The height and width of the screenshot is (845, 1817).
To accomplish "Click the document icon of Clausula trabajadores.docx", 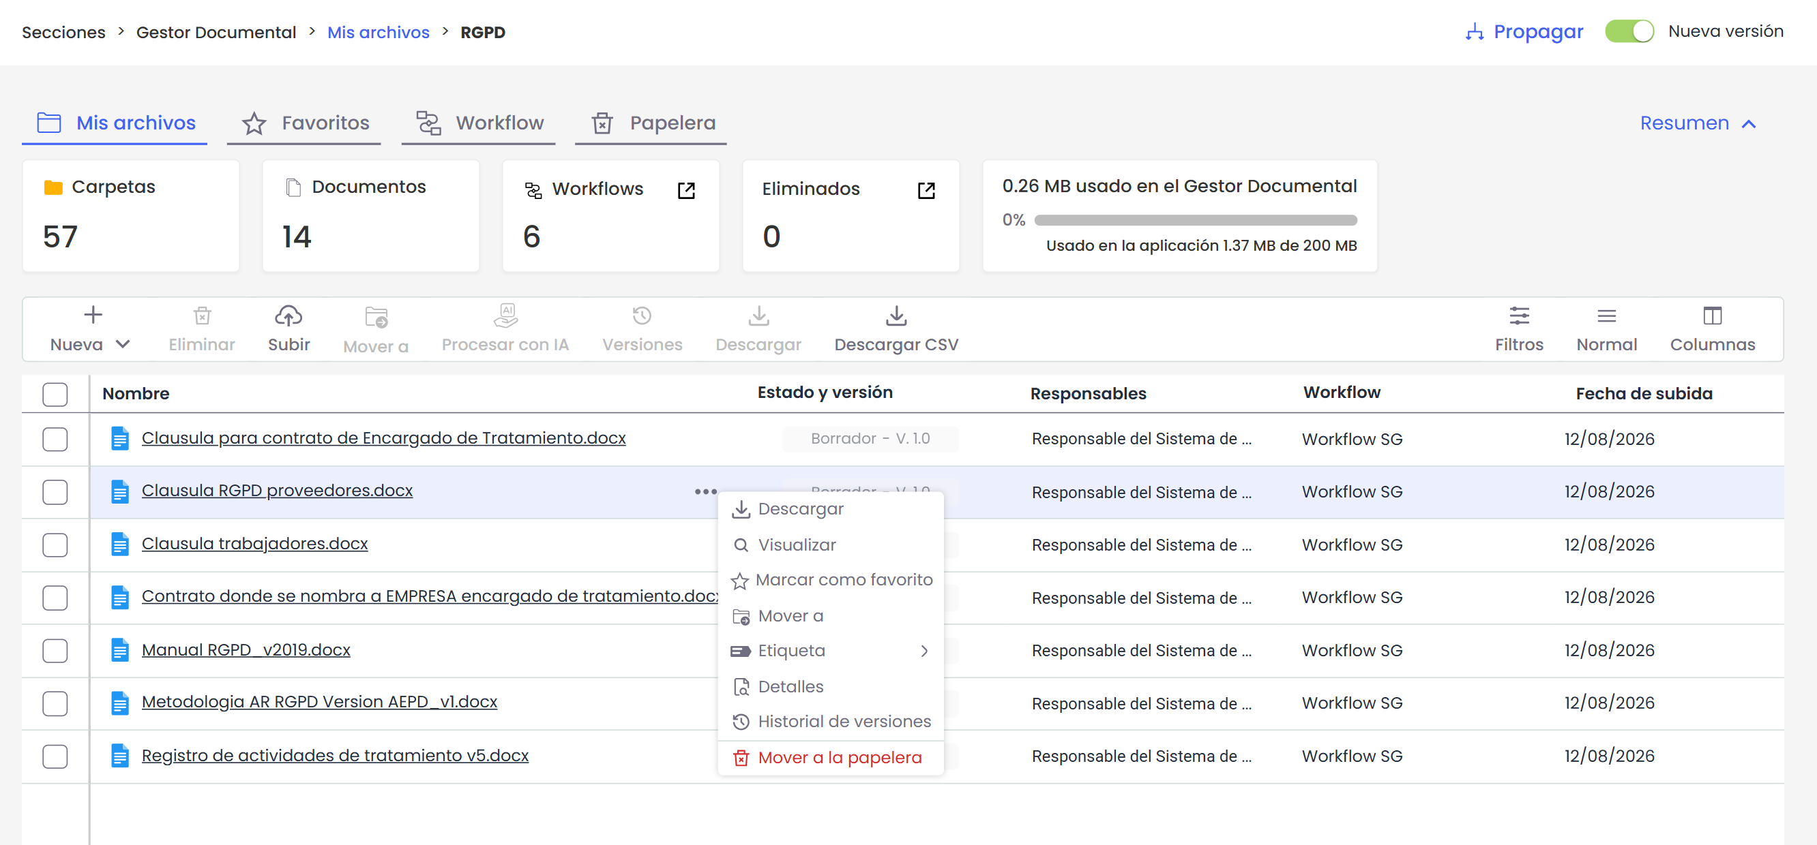I will tap(120, 544).
